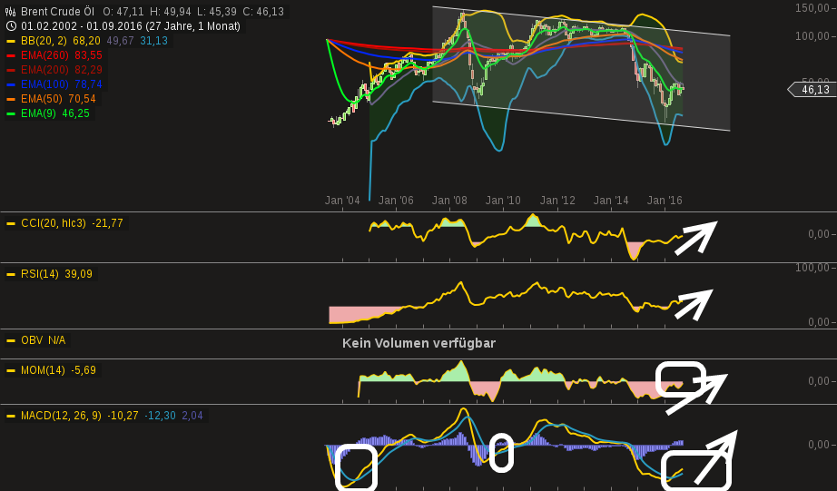Click the green EMA(9) color marker
837x491 pixels.
tap(11, 113)
